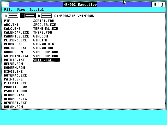
Task: Open the Special menu
Action: [x=37, y=10]
